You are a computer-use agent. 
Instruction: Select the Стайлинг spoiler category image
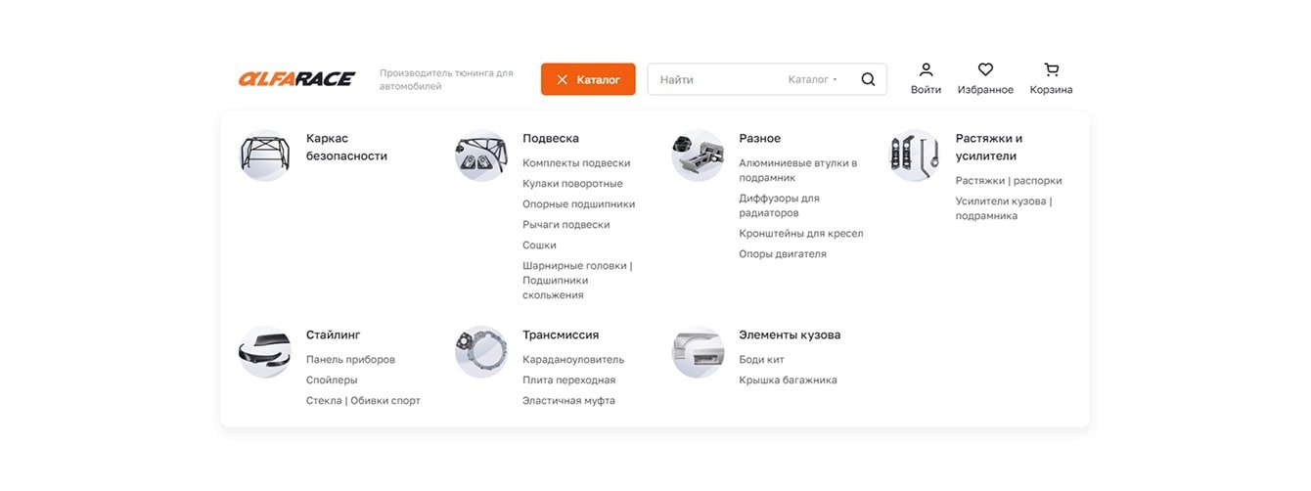(x=265, y=352)
